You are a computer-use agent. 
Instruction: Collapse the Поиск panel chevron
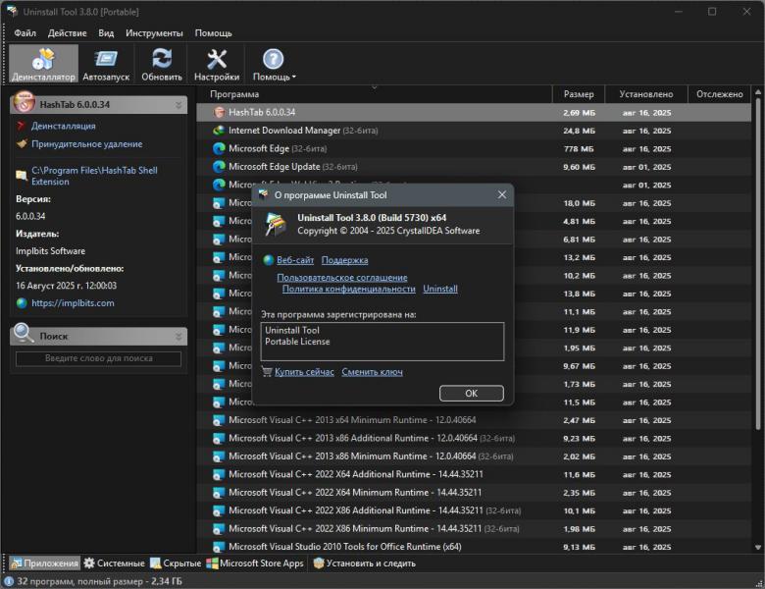pos(179,337)
